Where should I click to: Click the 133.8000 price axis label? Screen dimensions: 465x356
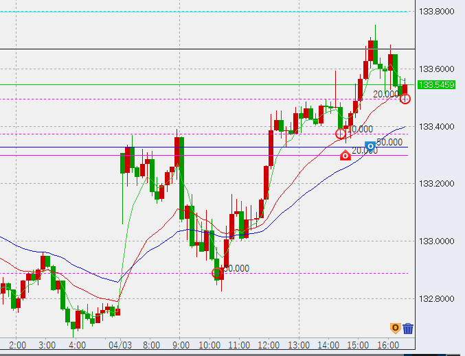click(x=437, y=12)
